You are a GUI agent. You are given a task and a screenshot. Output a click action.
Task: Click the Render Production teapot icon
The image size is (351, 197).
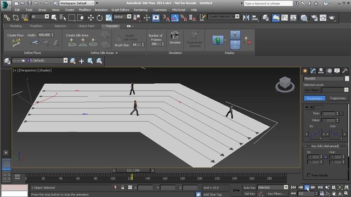(x=332, y=18)
